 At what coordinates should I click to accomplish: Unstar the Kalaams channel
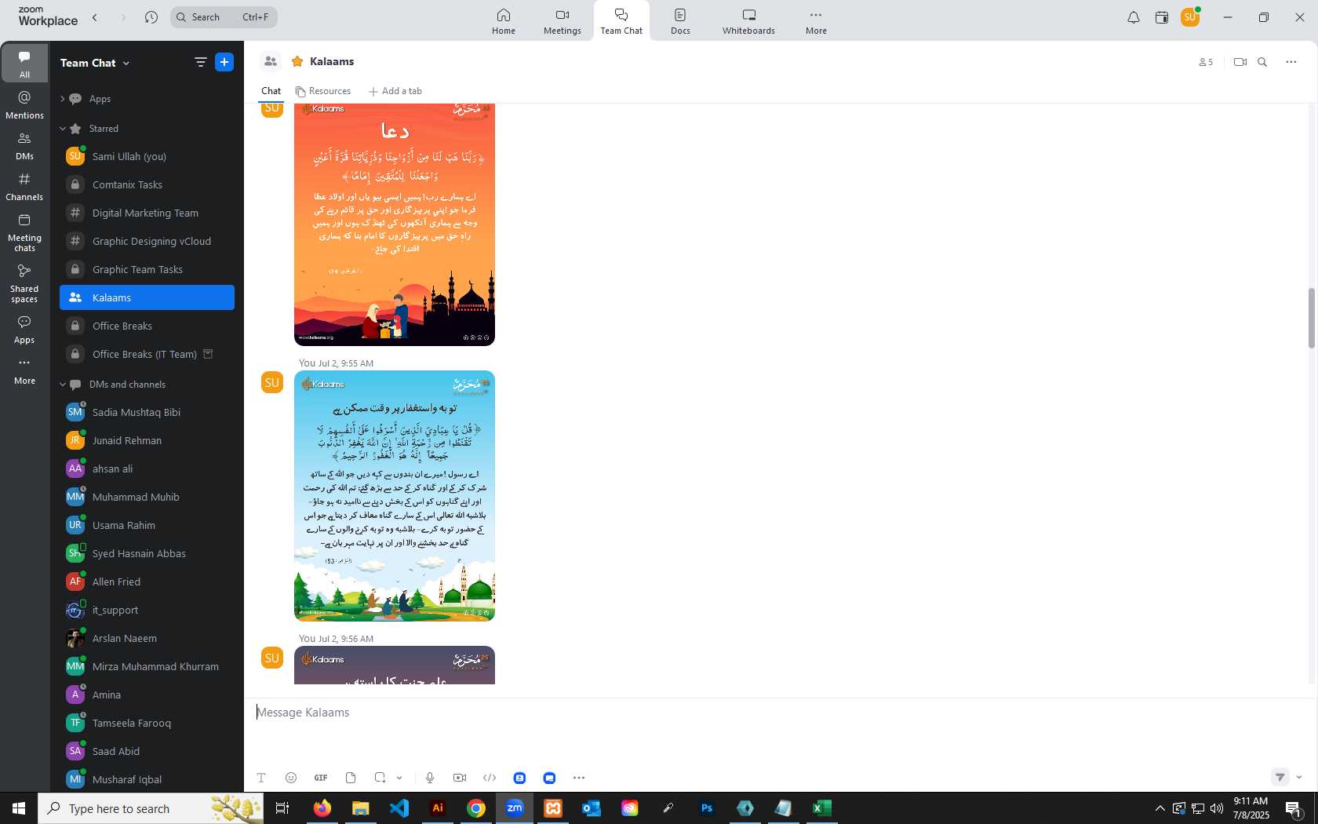coord(297,61)
